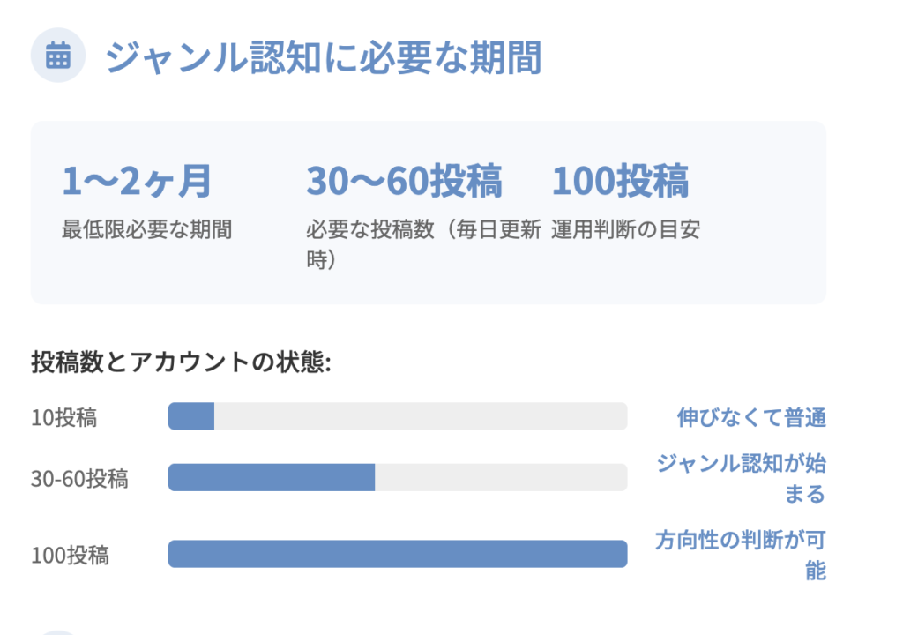
Task: Click the full 100投稿 progress bar
Action: [x=398, y=554]
